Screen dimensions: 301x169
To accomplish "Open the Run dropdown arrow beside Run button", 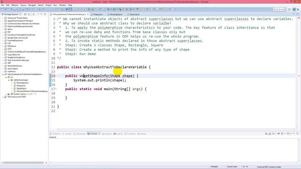I will coord(117,9).
